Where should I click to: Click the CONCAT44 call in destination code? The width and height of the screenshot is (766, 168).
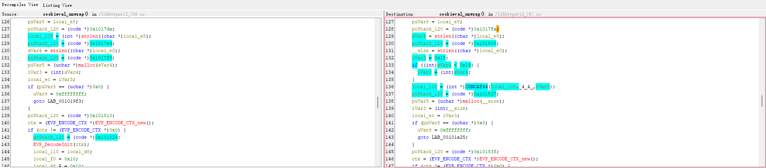click(x=476, y=87)
